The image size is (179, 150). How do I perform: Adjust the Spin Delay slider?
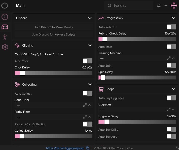point(137,78)
